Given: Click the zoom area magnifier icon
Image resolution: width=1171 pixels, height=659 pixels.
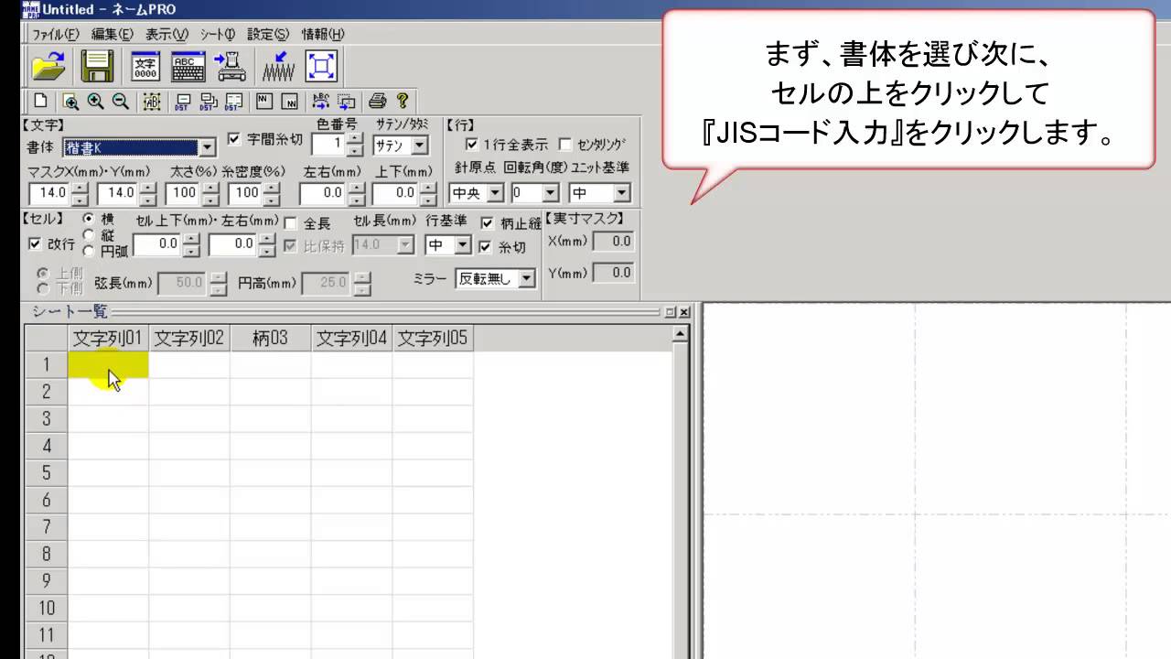Looking at the screenshot, I should (70, 101).
